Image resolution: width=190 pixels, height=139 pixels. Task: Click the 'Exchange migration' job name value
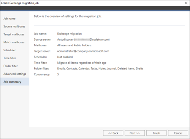pos(70,34)
